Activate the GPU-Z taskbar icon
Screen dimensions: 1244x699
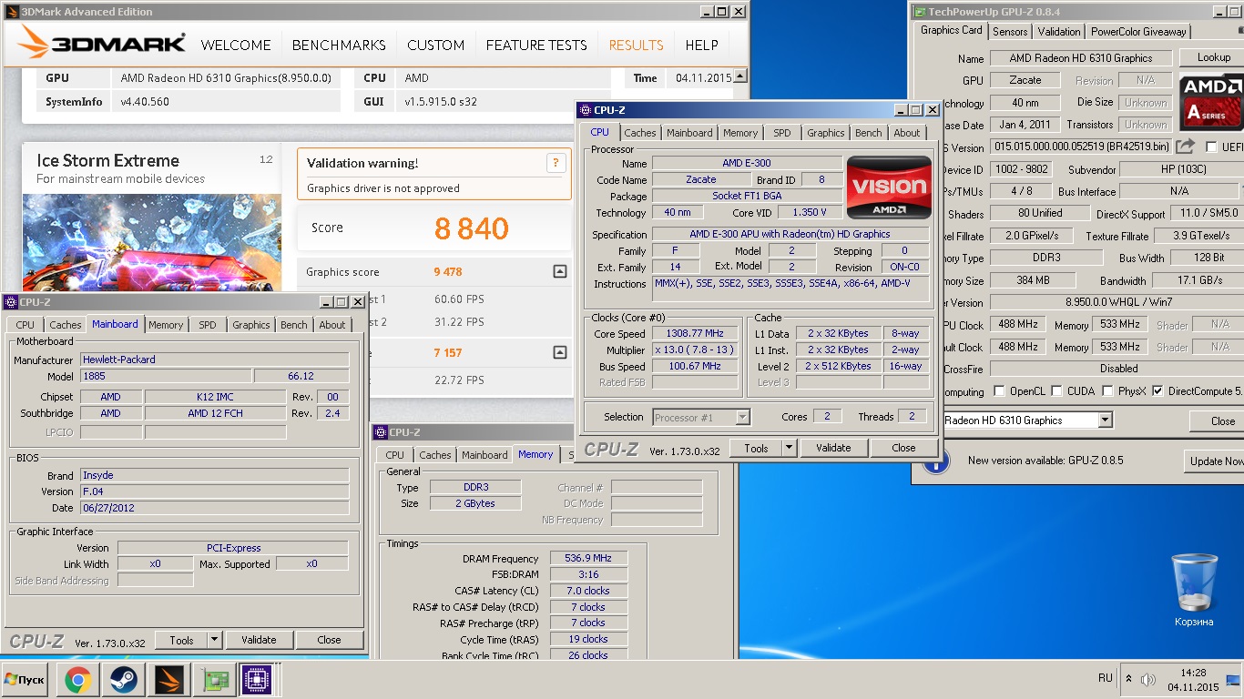(215, 680)
